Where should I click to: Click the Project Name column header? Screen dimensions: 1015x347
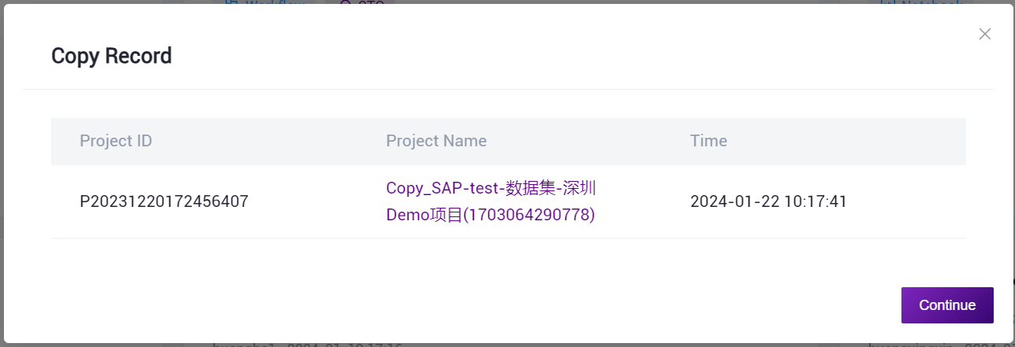436,141
